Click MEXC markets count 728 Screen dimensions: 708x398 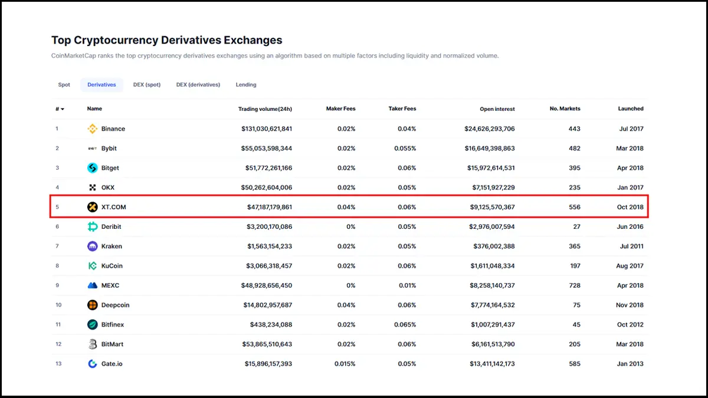click(575, 285)
